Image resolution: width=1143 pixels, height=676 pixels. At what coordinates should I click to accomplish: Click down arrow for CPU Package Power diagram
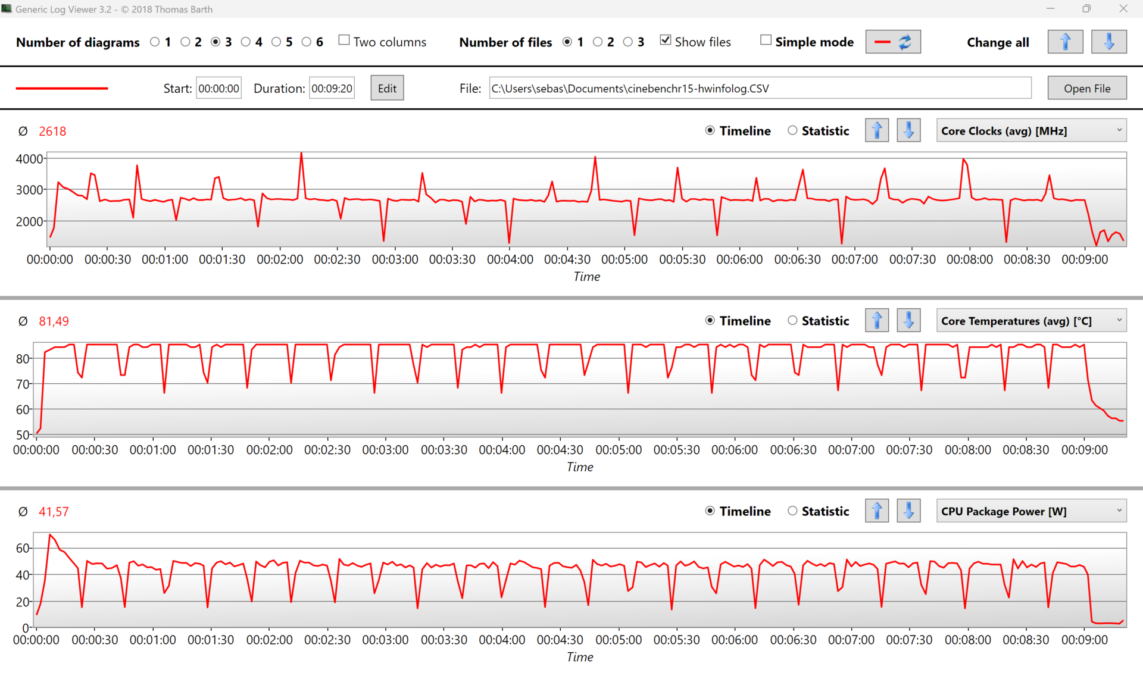[908, 511]
